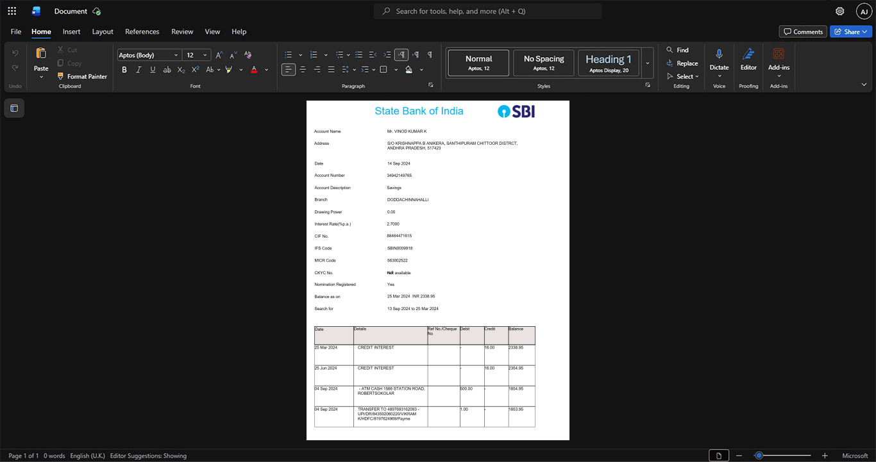Apply yellow text highlight color
This screenshot has height=462, width=876.
click(228, 70)
